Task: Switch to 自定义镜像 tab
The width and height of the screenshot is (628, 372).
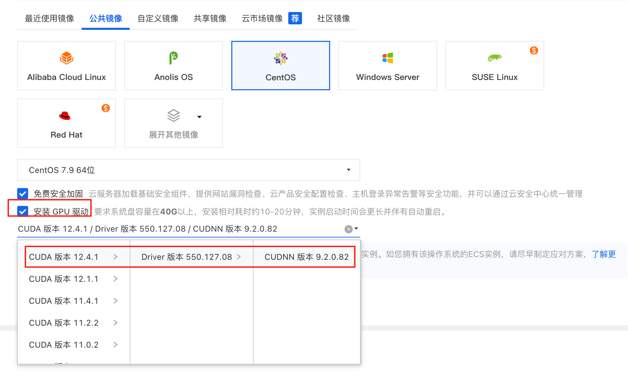Action: click(158, 19)
